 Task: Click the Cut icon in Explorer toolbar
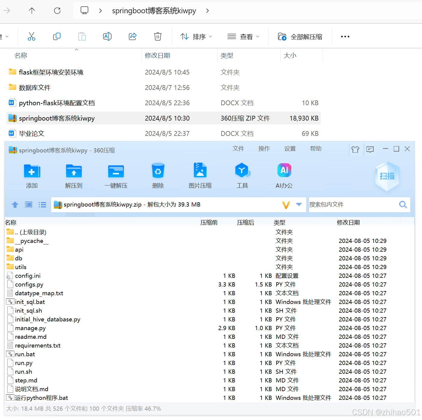32,36
